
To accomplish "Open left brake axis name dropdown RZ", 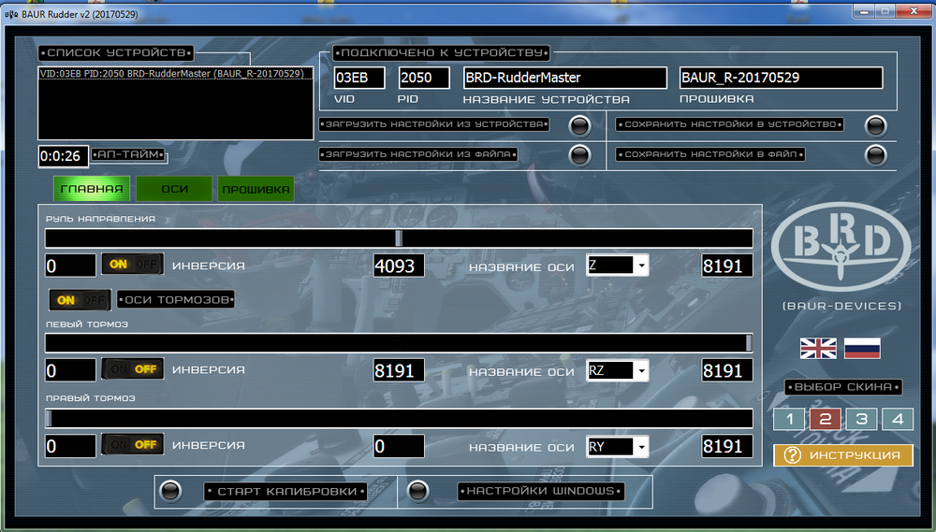I will pos(617,370).
